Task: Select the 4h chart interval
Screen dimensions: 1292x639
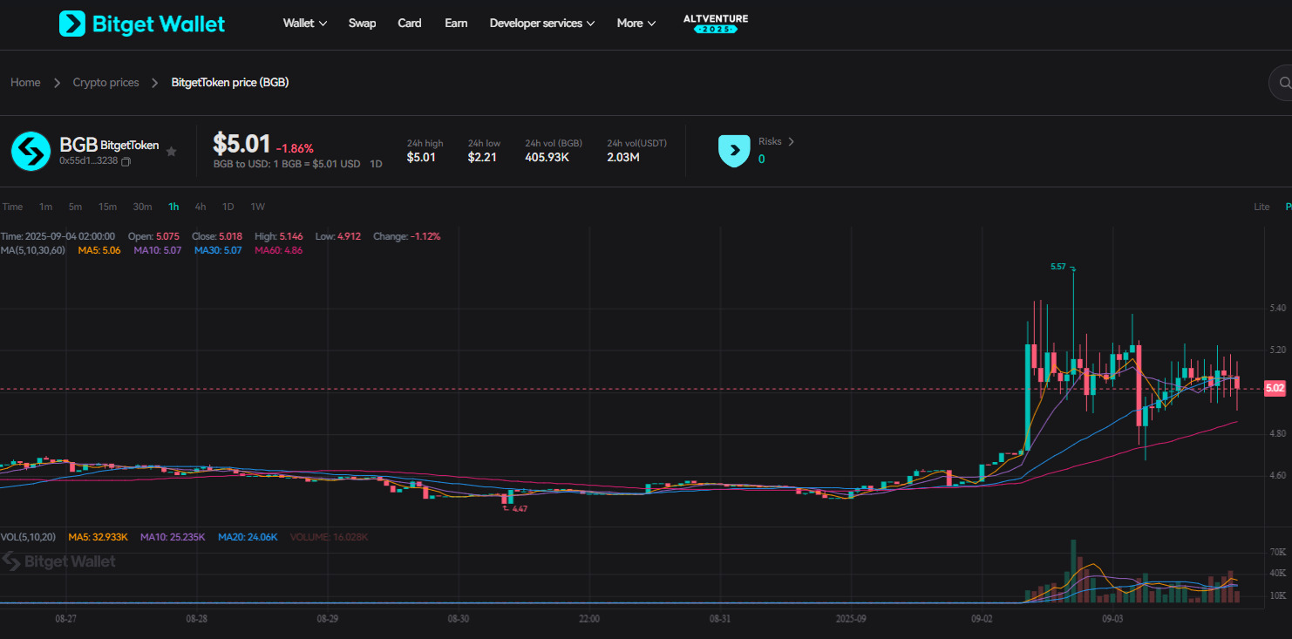Action: pos(201,207)
